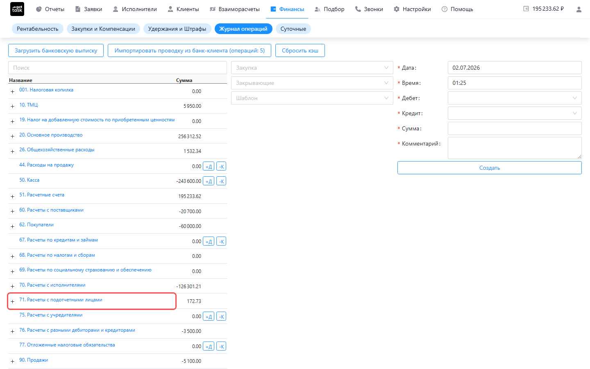Add debit for 67. Расчеты по кредитам
Screen dimensions: 590x369
click(x=209, y=241)
